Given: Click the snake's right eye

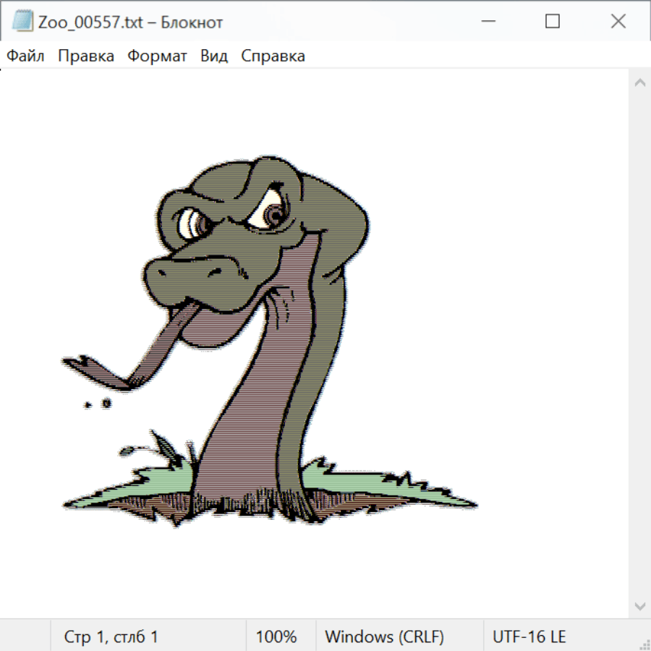Looking at the screenshot, I should [x=276, y=213].
